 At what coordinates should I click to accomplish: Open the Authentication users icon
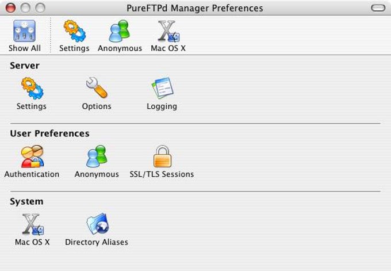point(32,156)
